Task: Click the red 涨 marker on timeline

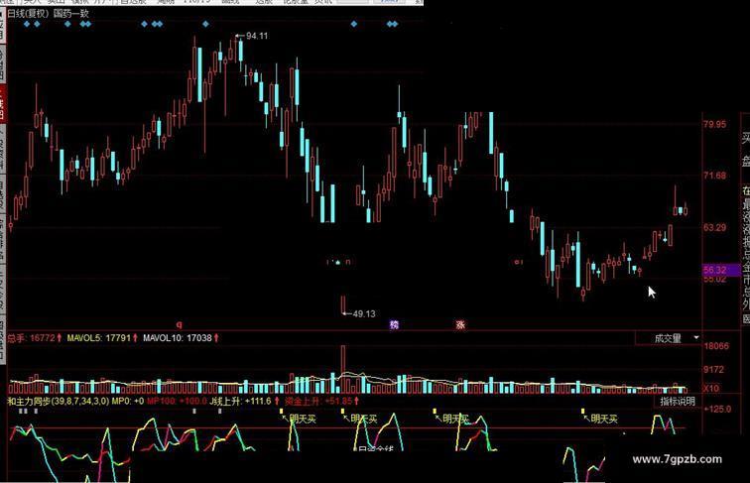Action: click(460, 324)
